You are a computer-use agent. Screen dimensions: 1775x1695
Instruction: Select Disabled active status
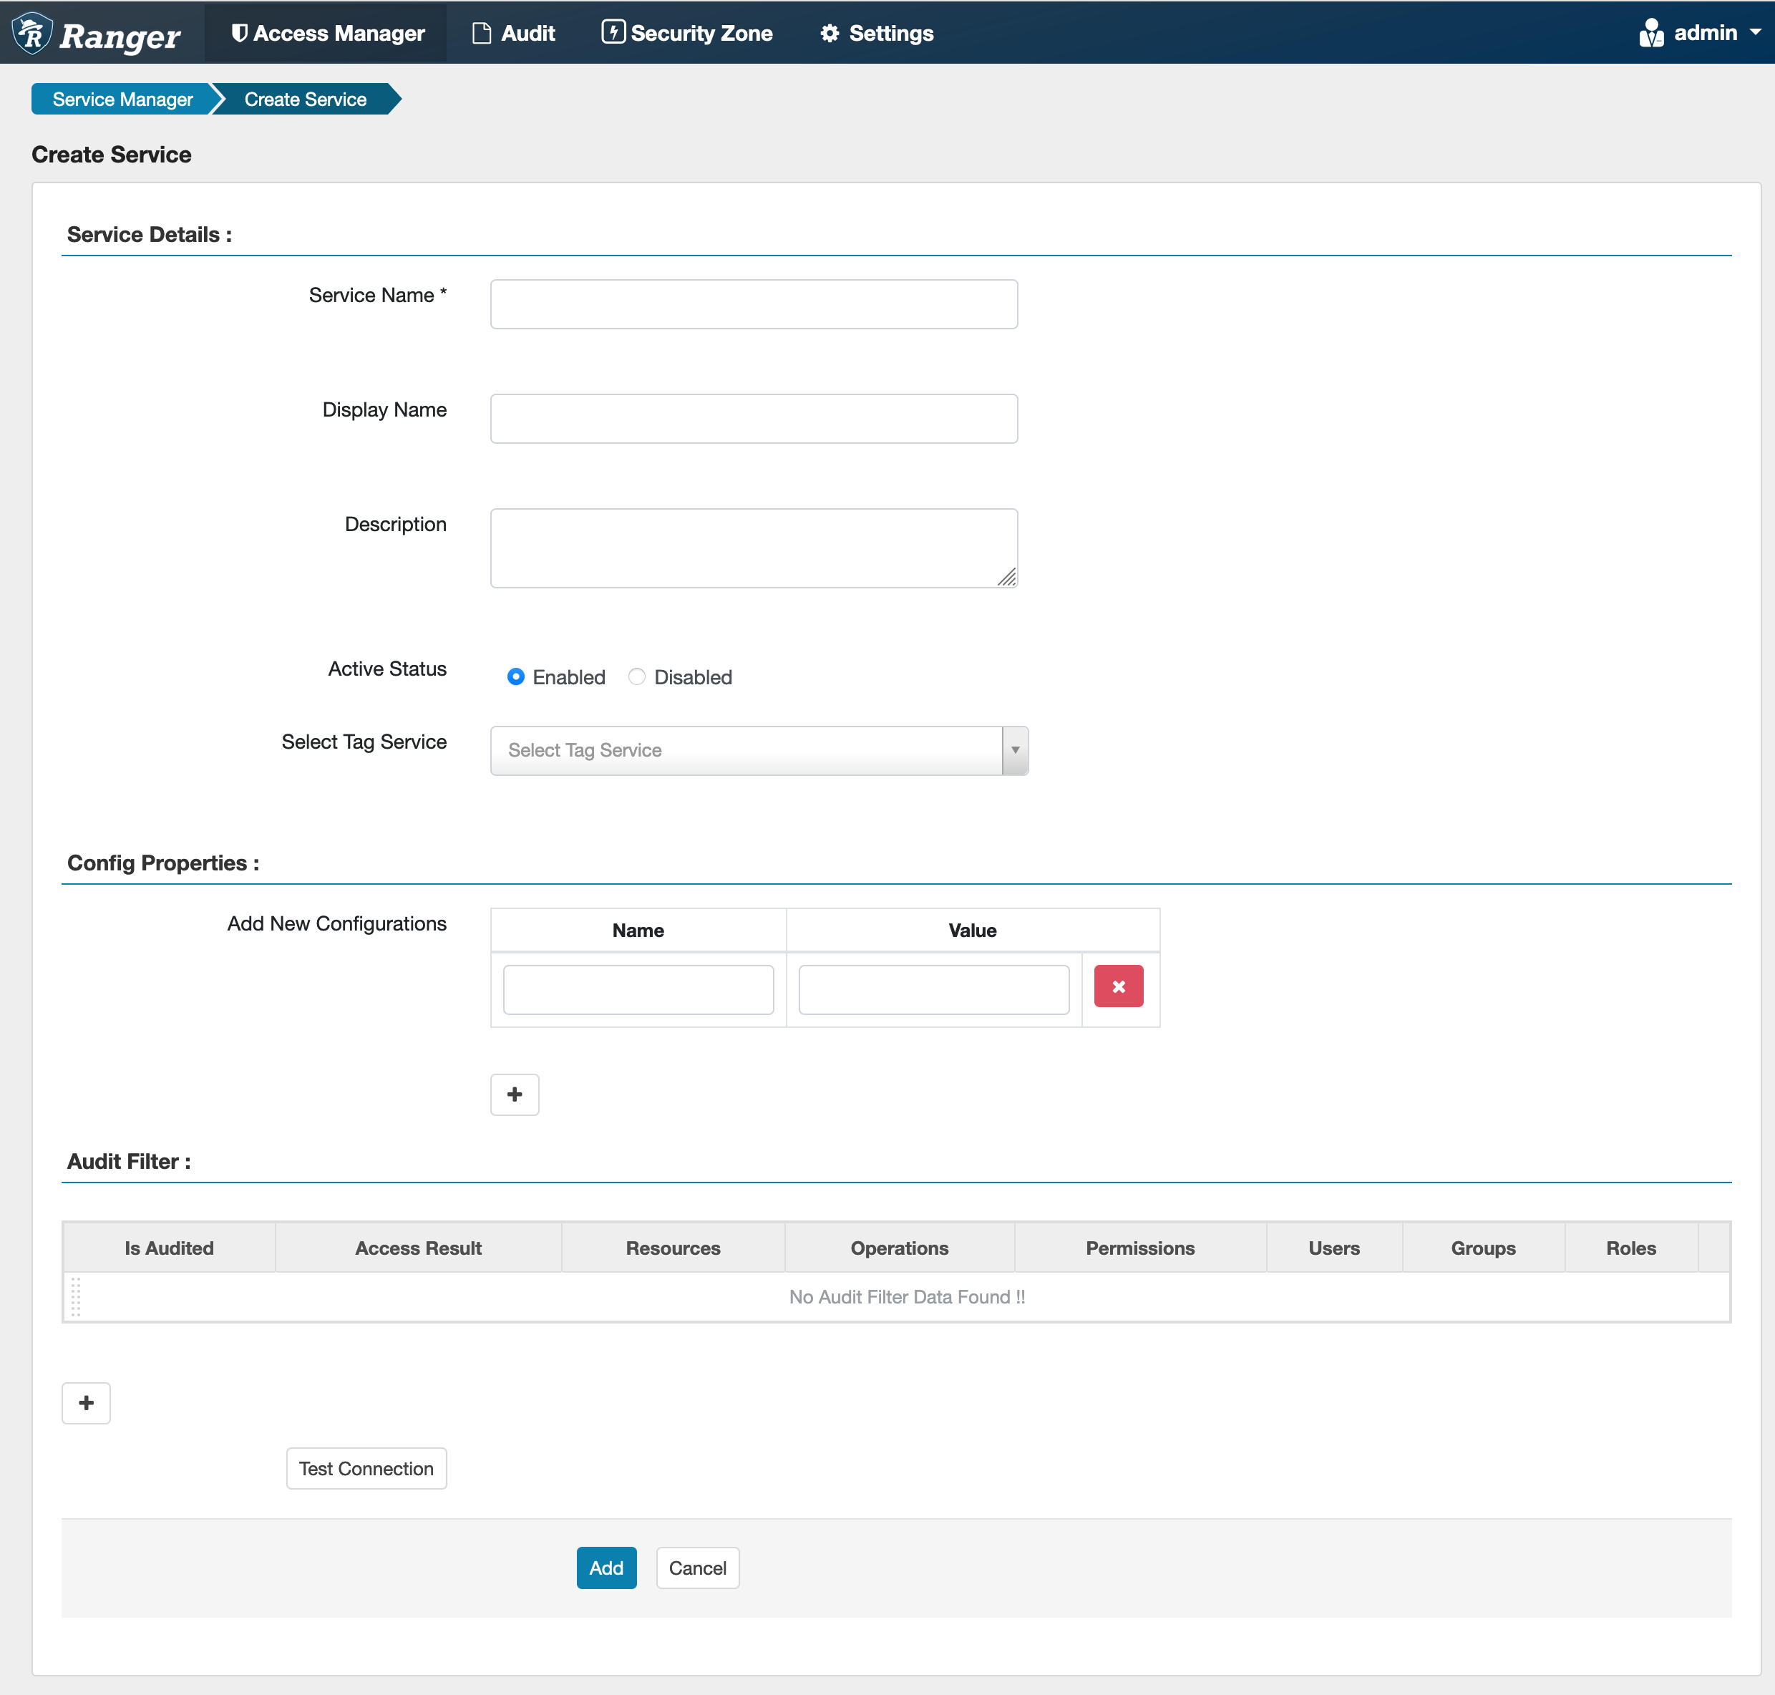click(x=637, y=676)
